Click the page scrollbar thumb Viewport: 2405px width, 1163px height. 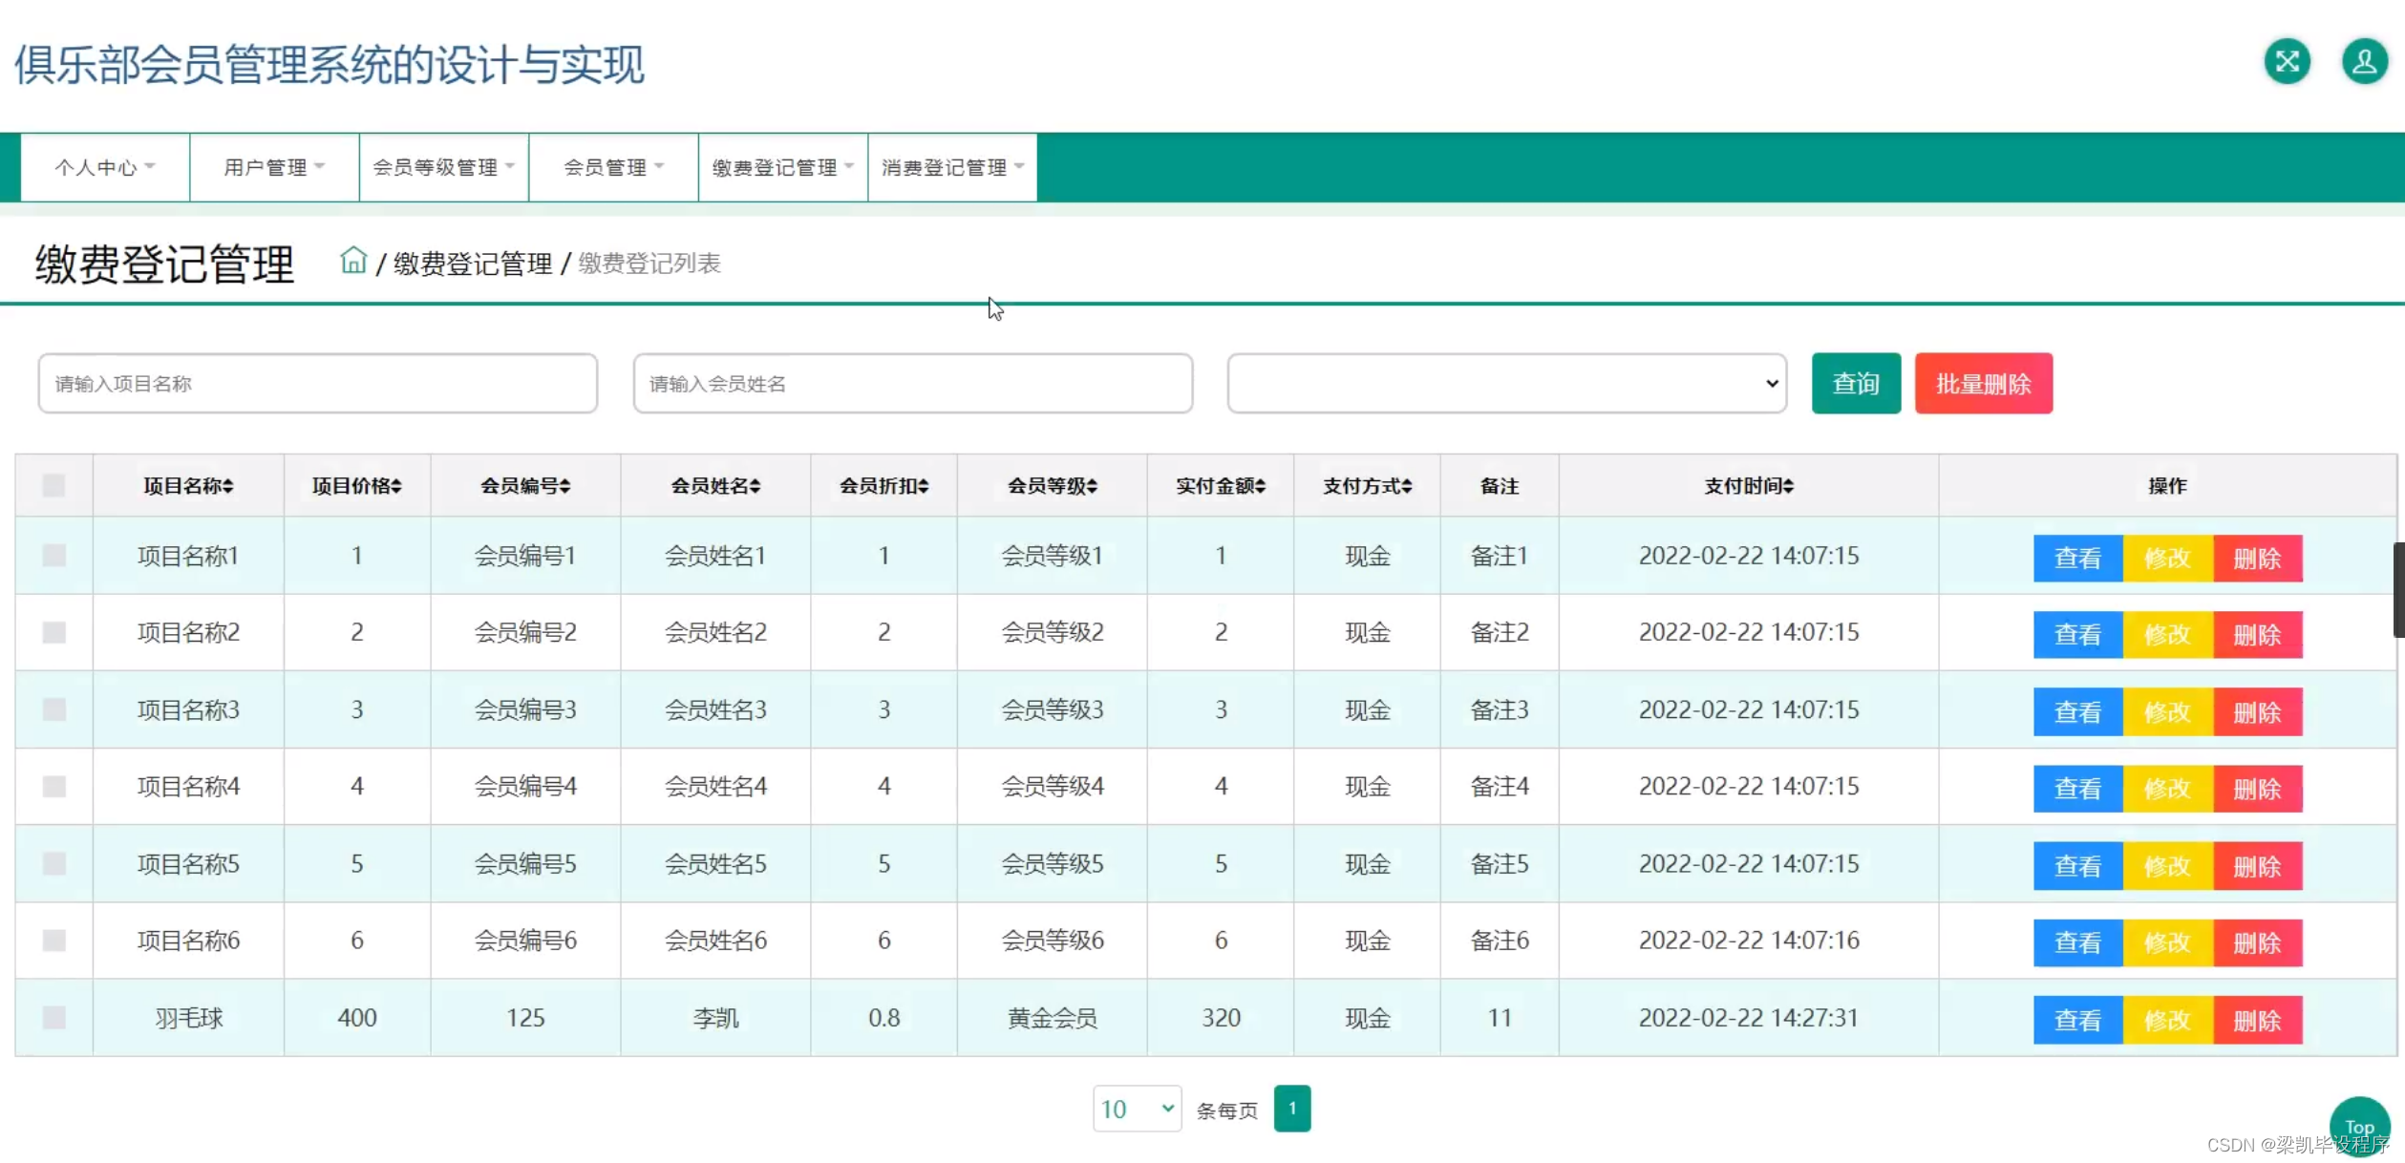(x=2397, y=589)
